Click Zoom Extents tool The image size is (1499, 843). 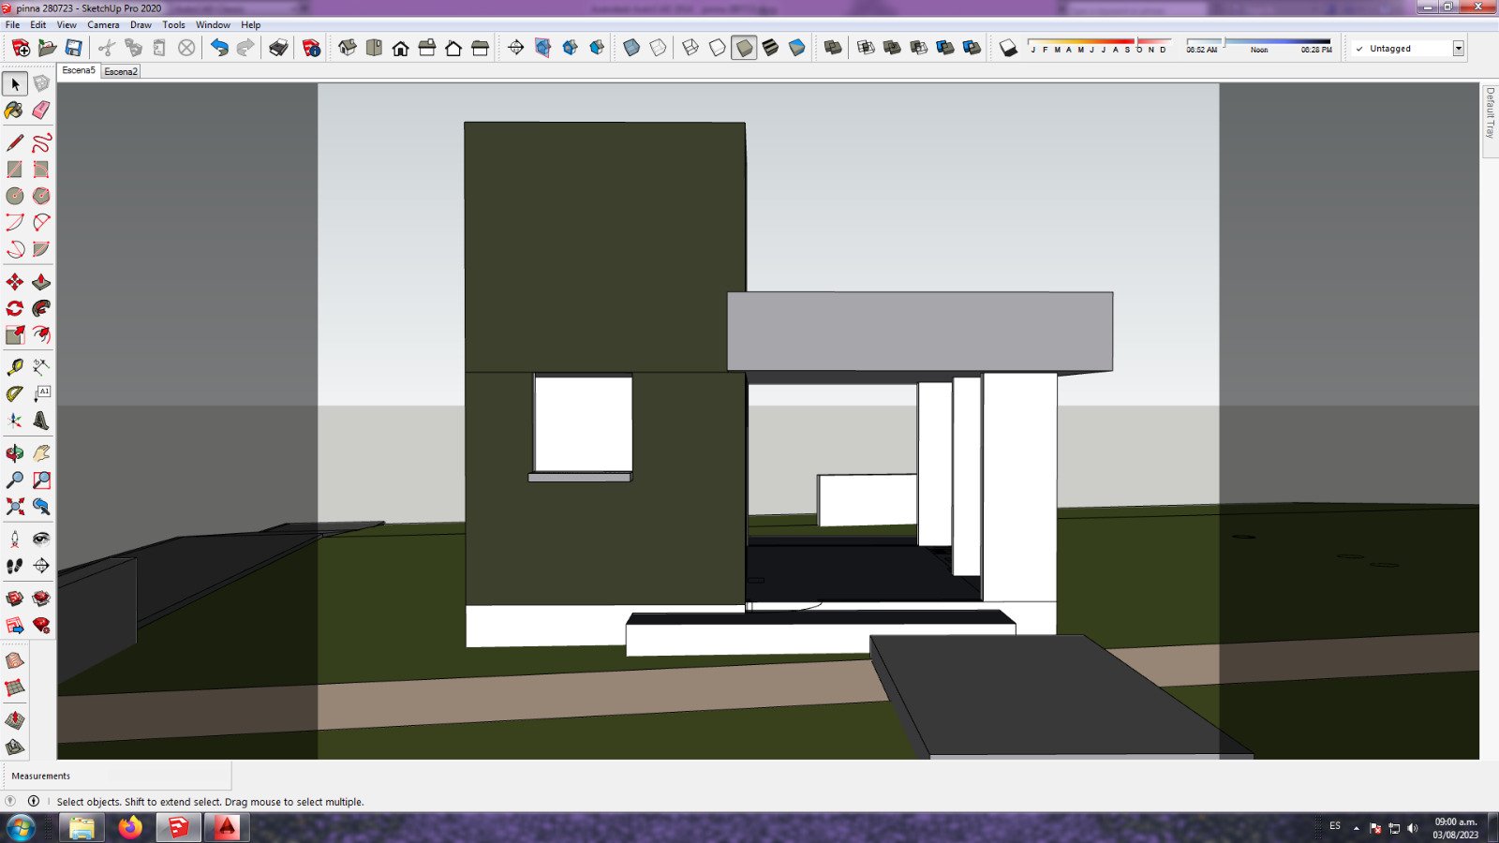click(x=15, y=507)
